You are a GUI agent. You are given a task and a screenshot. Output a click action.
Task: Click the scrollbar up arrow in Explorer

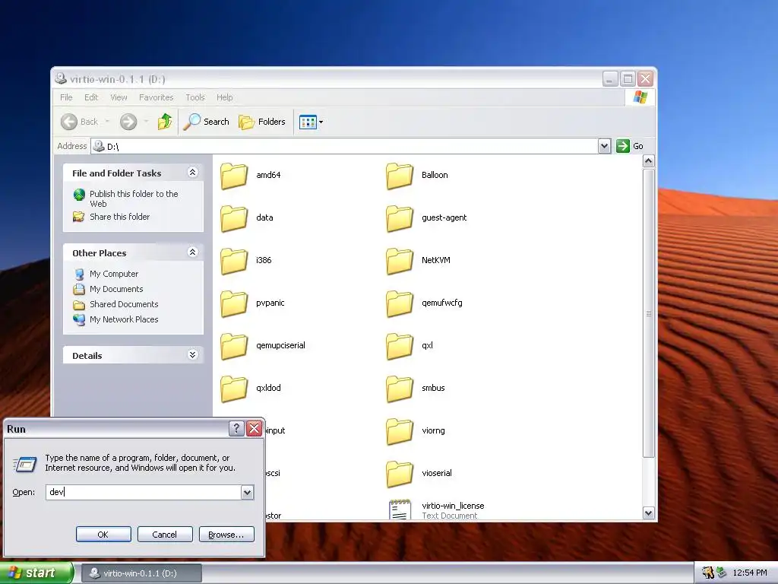(649, 161)
